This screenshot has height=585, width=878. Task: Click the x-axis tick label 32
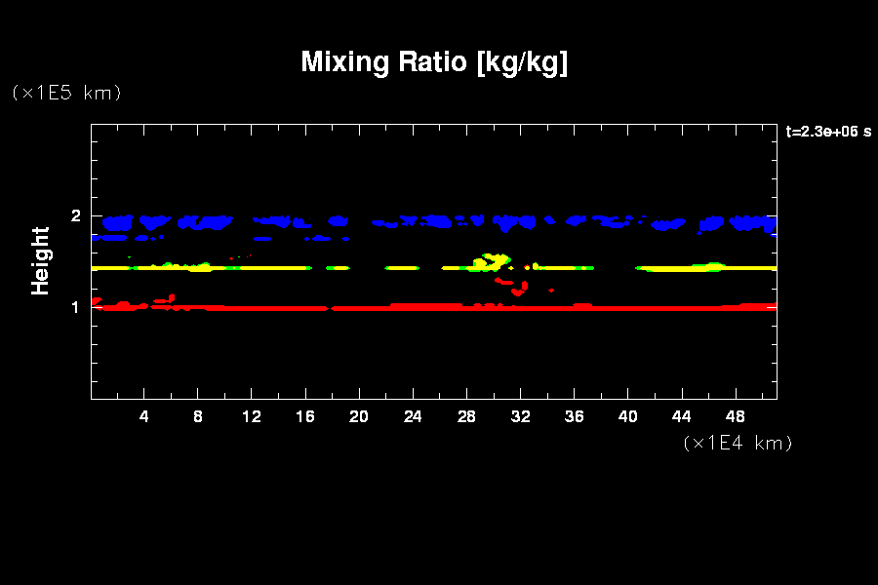520,417
